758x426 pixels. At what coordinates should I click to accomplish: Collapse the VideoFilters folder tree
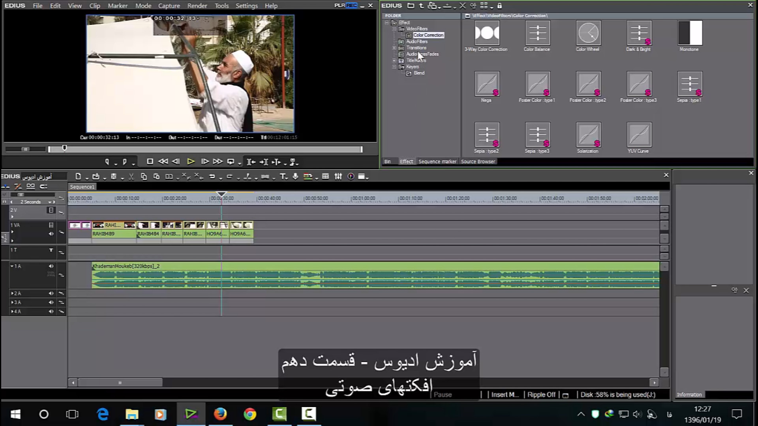click(x=394, y=29)
